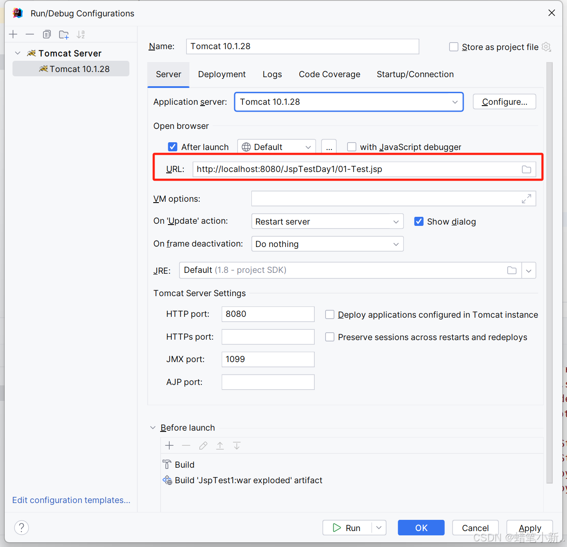Browse for URL using folder icon
The width and height of the screenshot is (567, 547).
(526, 169)
